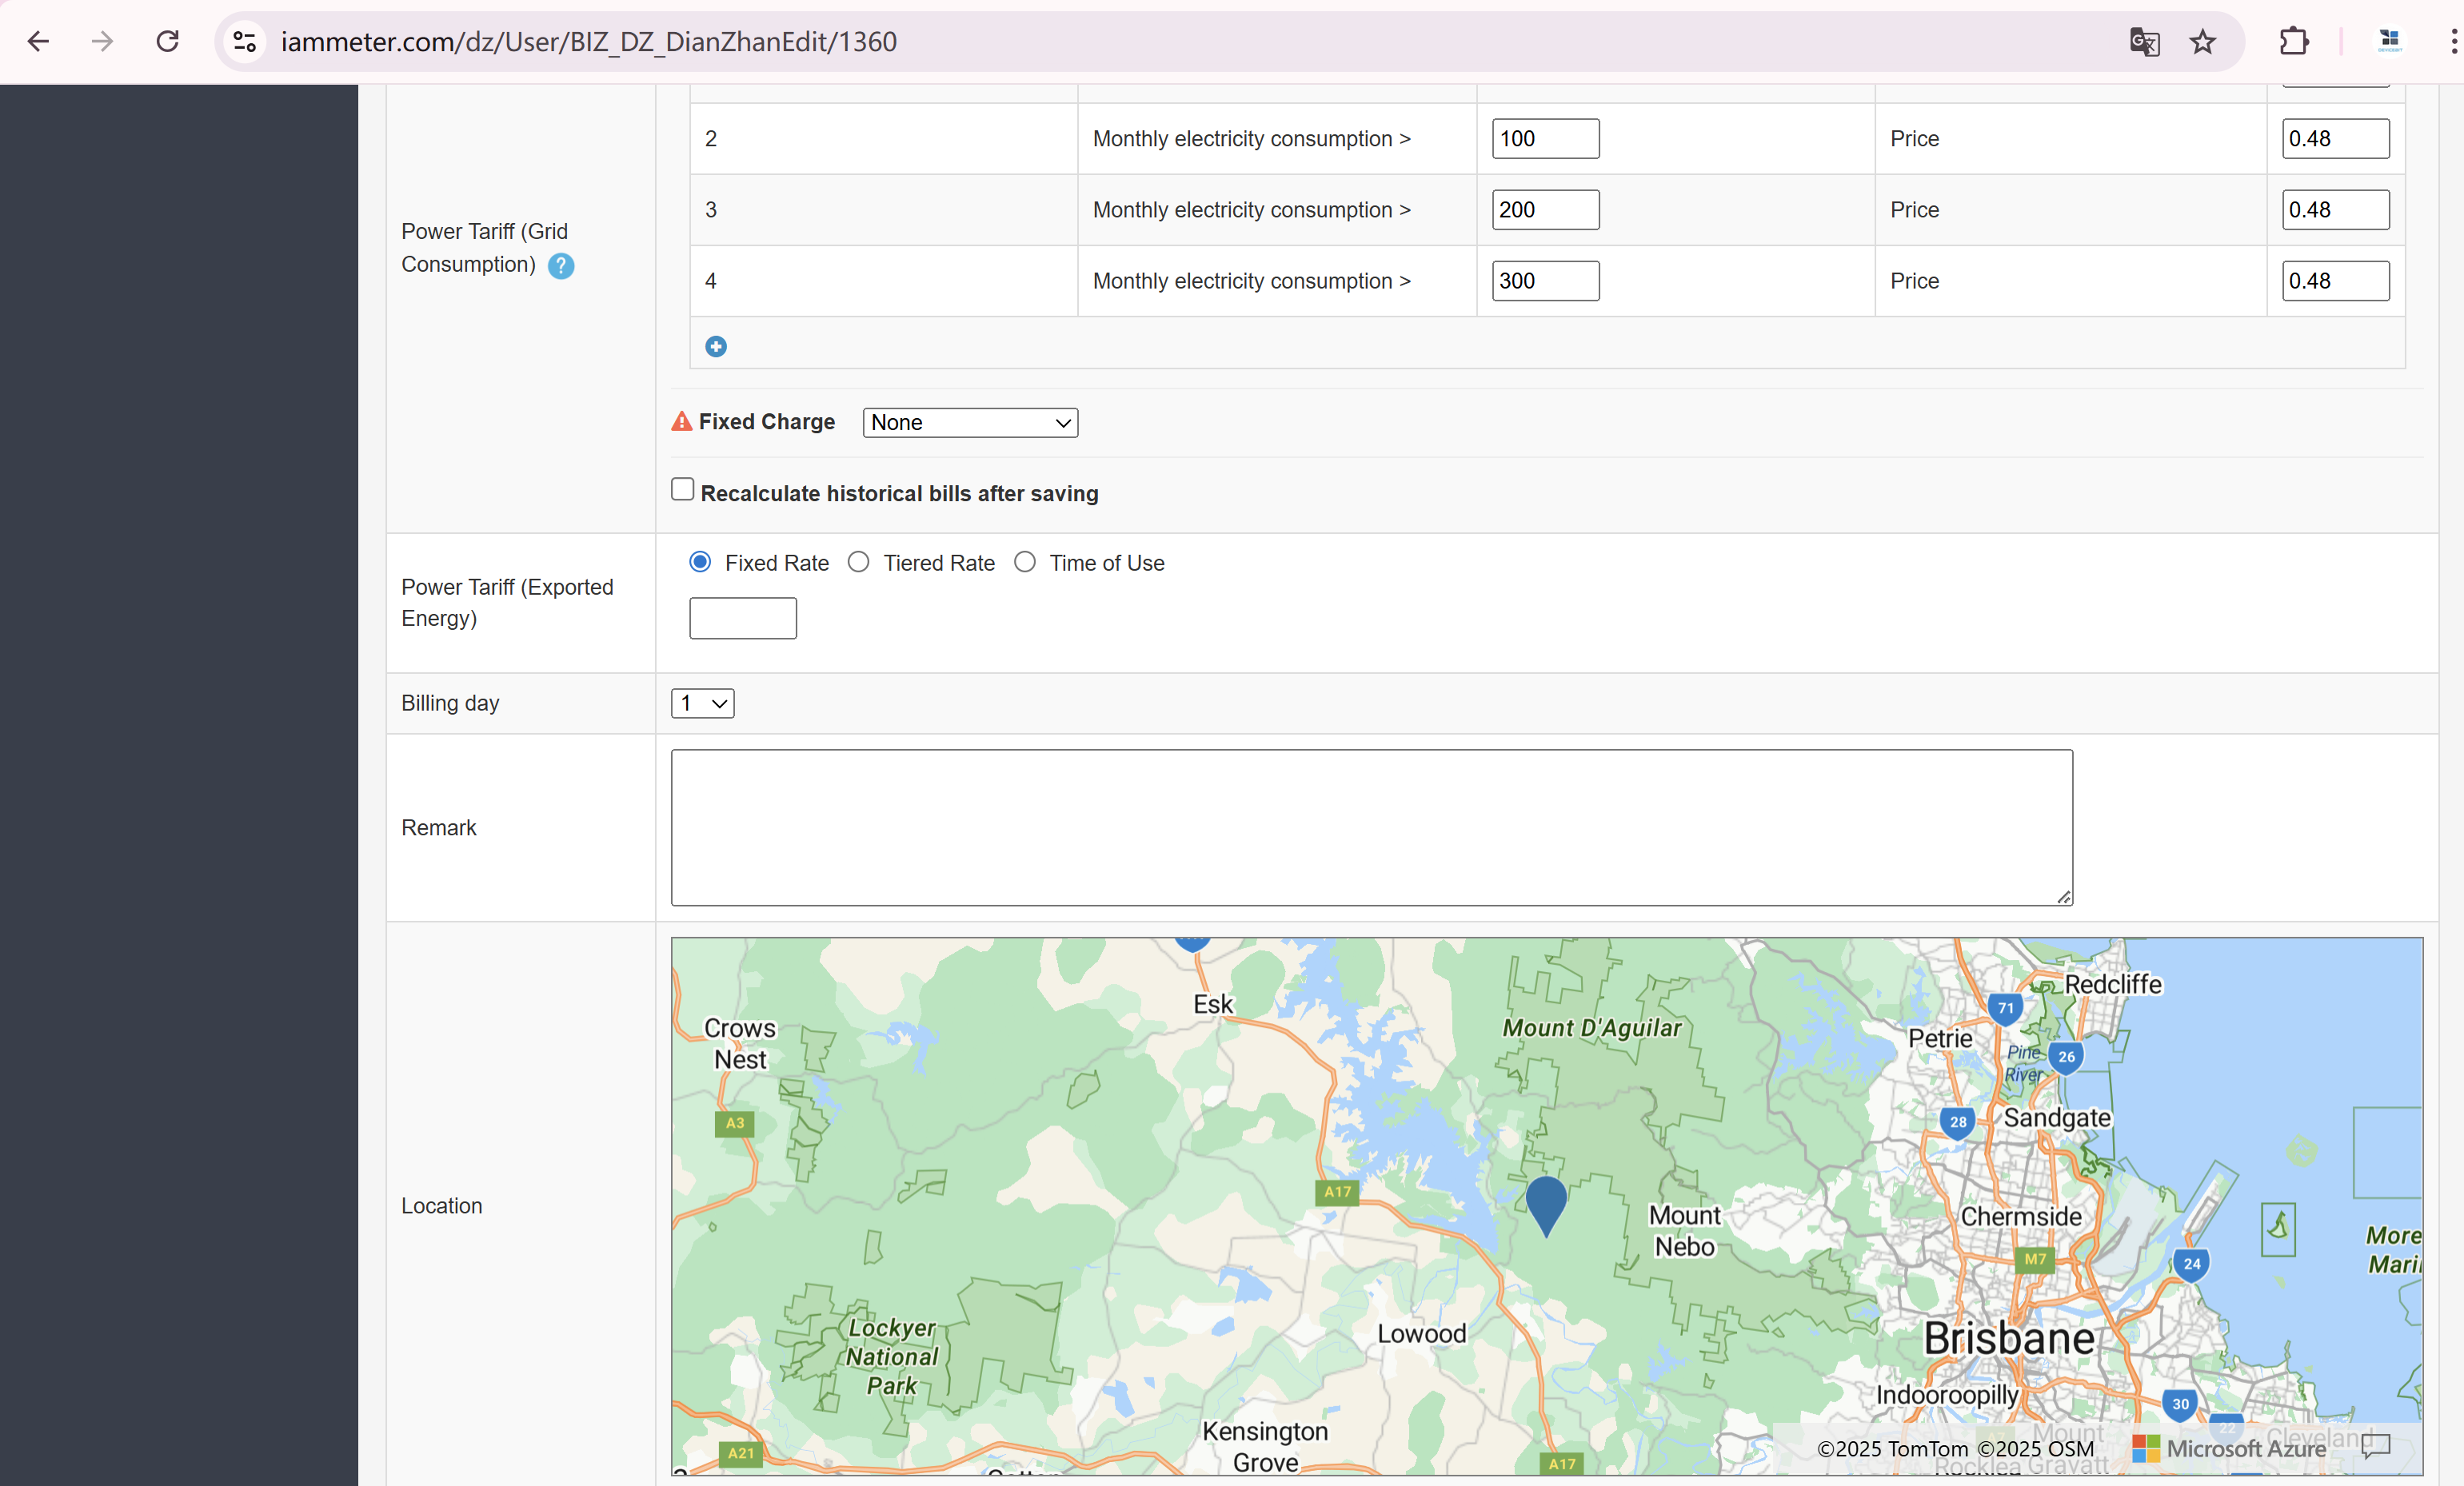The width and height of the screenshot is (2464, 1486).
Task: Click Mount Nebo label on the map
Action: pyautogui.click(x=1685, y=1231)
